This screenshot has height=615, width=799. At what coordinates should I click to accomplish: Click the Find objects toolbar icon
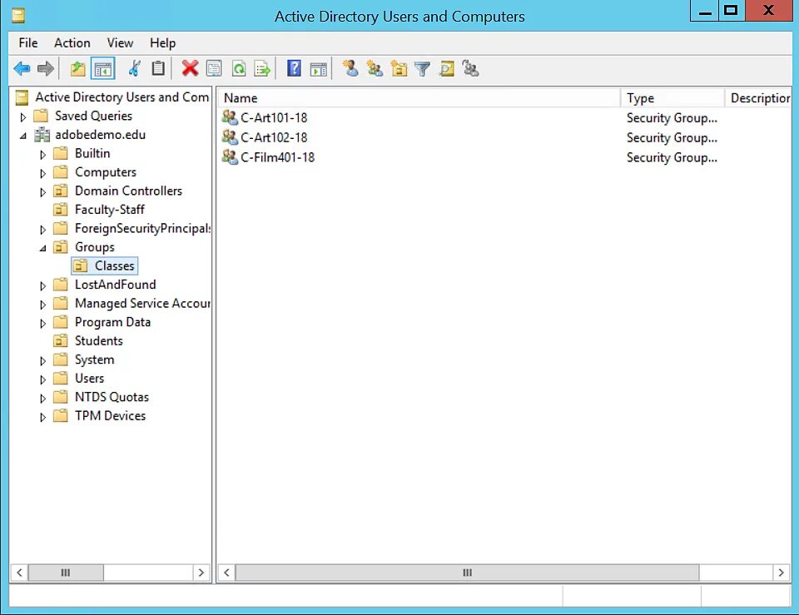coord(447,68)
